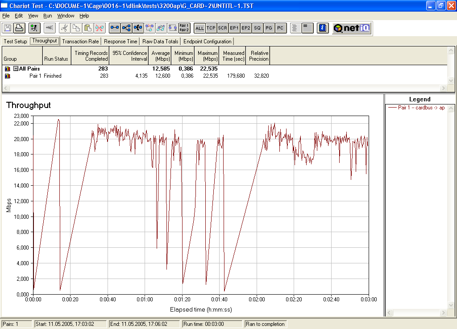
Task: Click the Run Status column header
Action: point(57,56)
